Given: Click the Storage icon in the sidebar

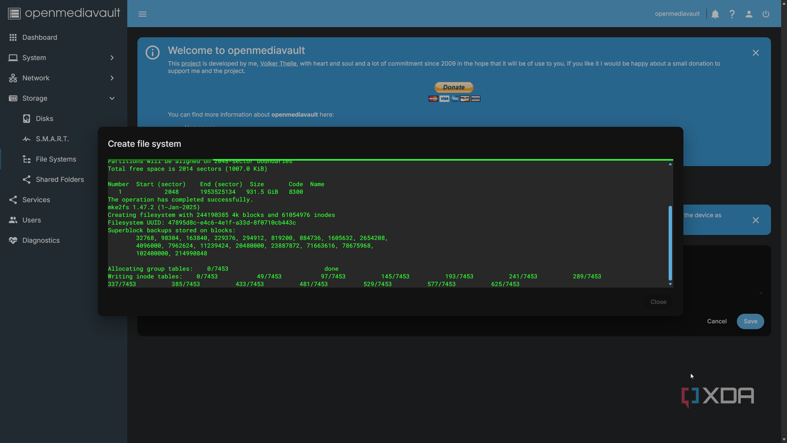Looking at the screenshot, I should tap(13, 98).
